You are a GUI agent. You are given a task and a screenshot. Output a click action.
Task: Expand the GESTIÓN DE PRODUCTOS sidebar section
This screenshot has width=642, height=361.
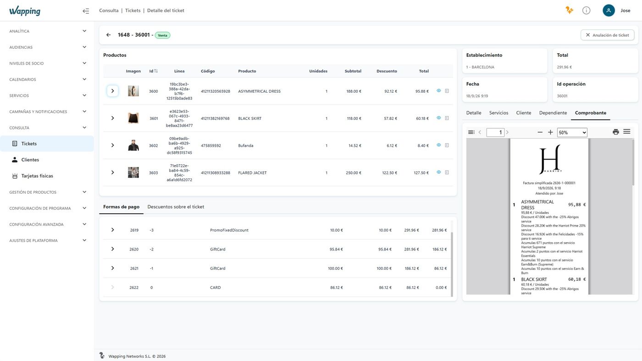(x=47, y=192)
